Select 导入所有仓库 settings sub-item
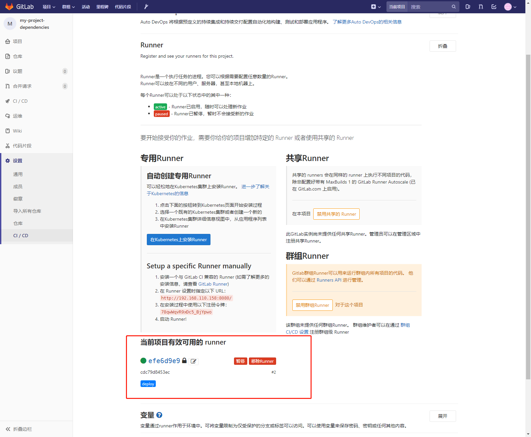This screenshot has height=437, width=531. (x=27, y=211)
